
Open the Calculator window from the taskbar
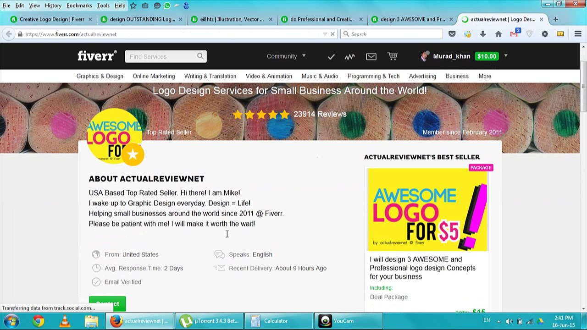(279, 321)
